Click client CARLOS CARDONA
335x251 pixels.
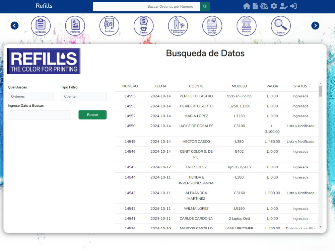pos(196,219)
